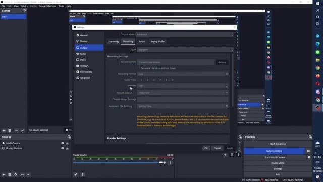
Task: Click Start Streaming button
Action: pyautogui.click(x=278, y=144)
